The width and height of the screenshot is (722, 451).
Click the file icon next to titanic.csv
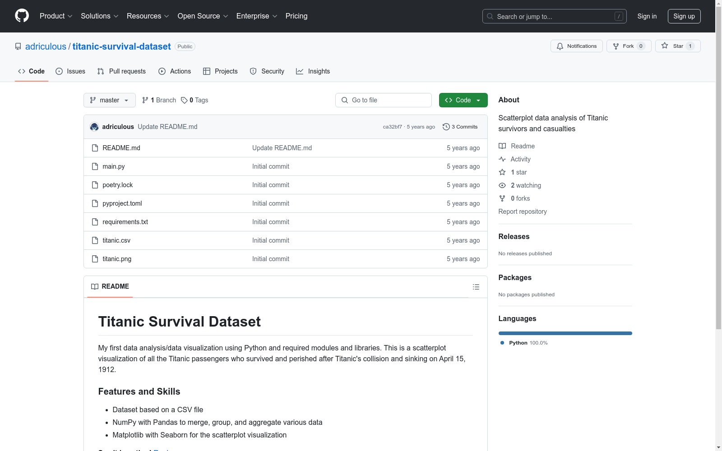(95, 240)
